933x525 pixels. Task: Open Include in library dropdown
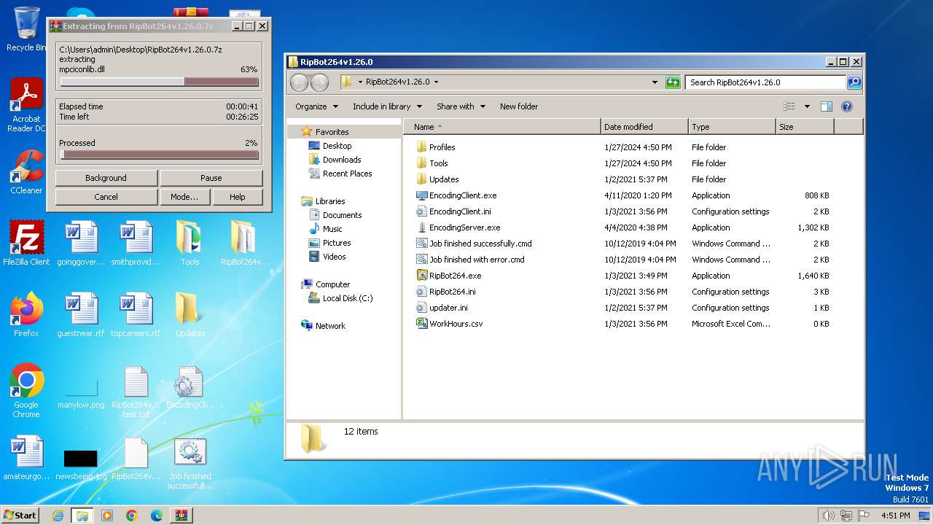[387, 106]
